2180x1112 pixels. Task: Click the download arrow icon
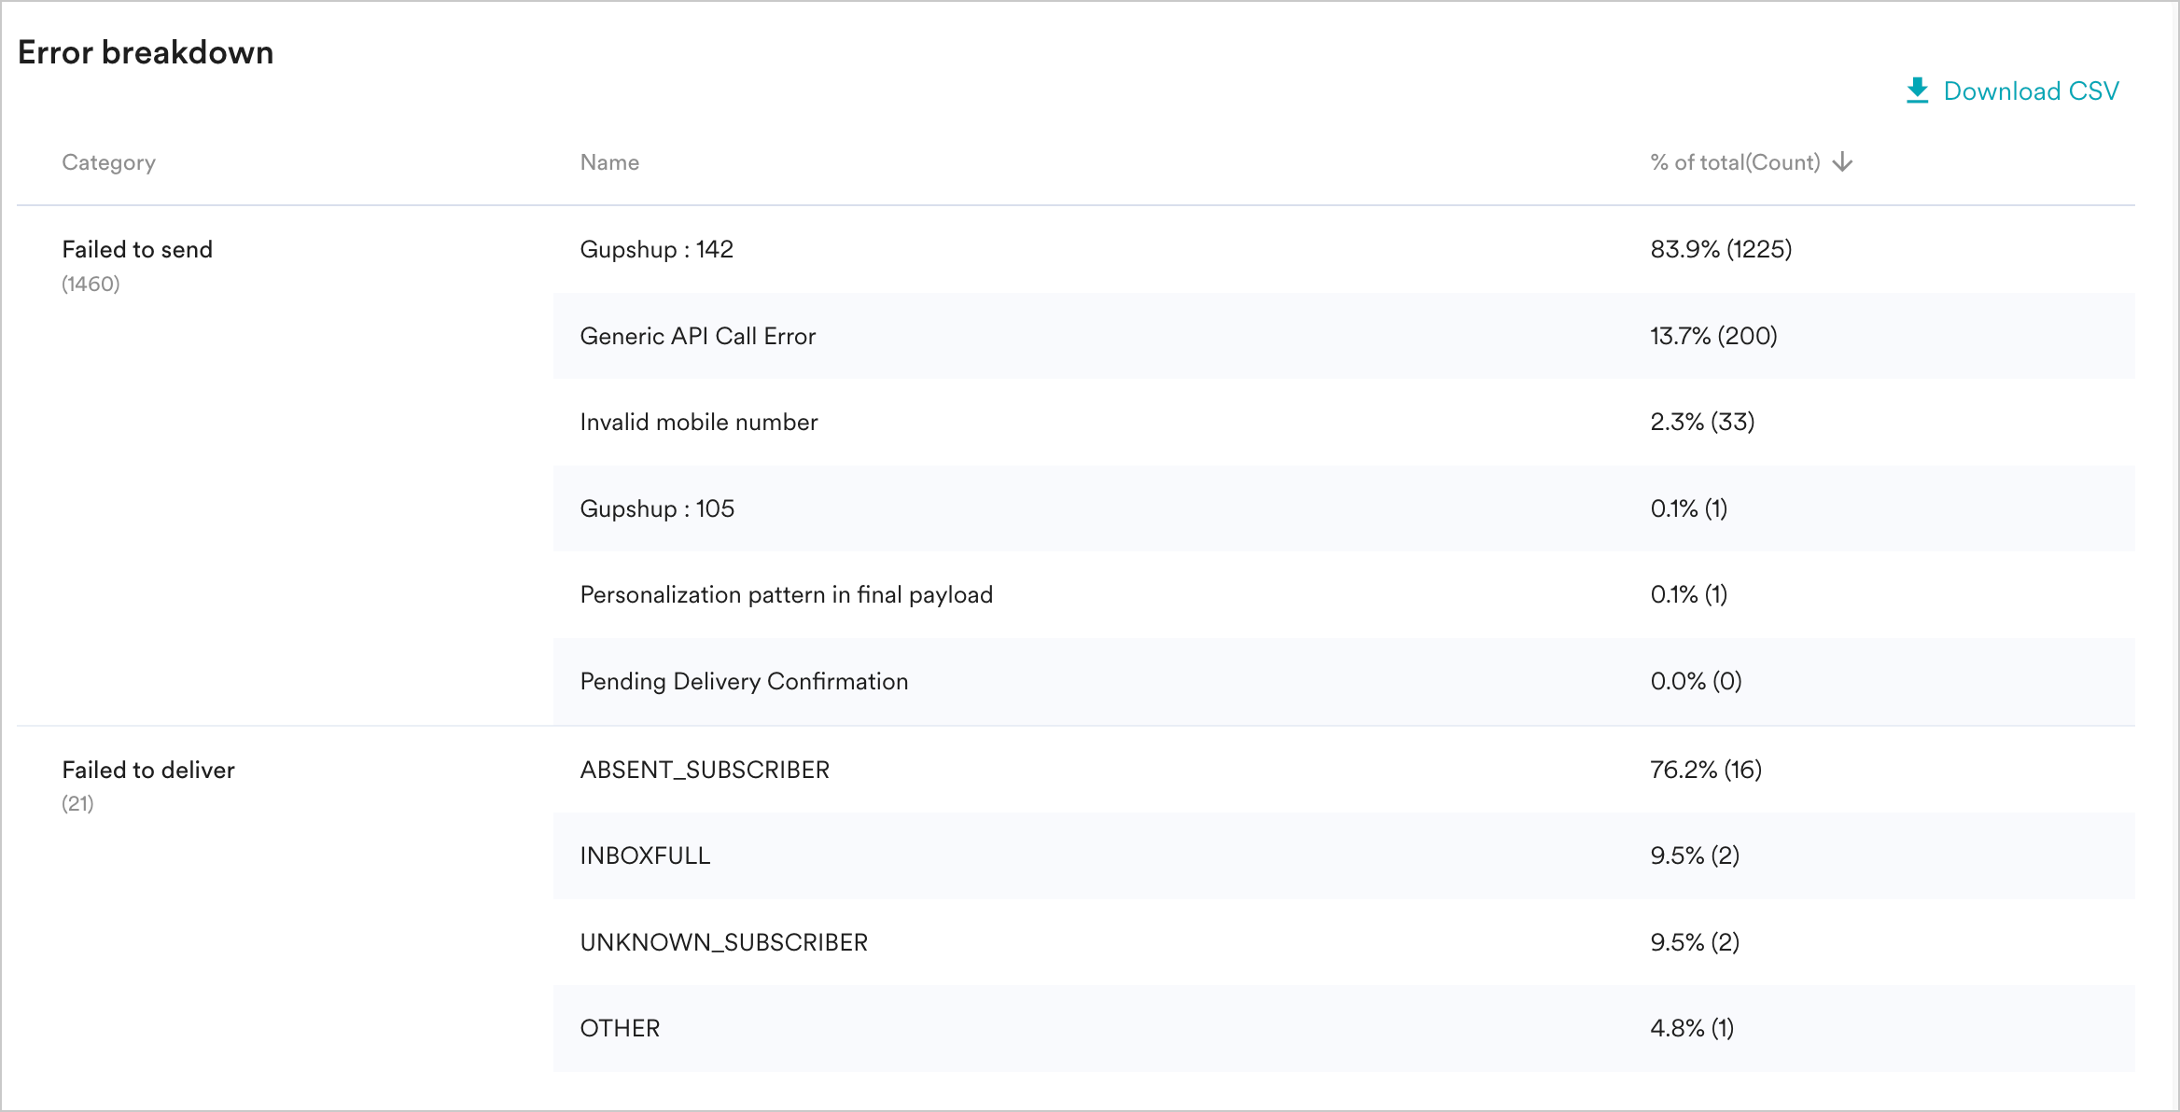point(1917,90)
